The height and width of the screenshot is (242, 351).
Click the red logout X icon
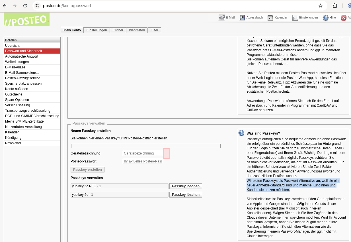pos(343,18)
